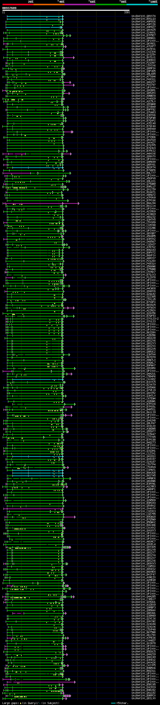This screenshot has width=160, height=705.
Task: Open hit UniRef100_Q04130
Action: pyautogui.click(x=143, y=426)
